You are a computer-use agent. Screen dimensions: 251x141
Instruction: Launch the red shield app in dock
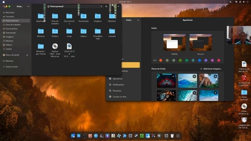tap(90, 136)
